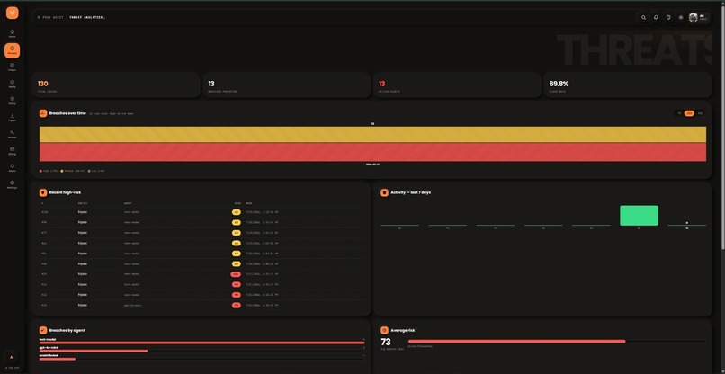The height and width of the screenshot is (374, 725).
Task: Click the shield icon in the top bar
Action: 668,18
